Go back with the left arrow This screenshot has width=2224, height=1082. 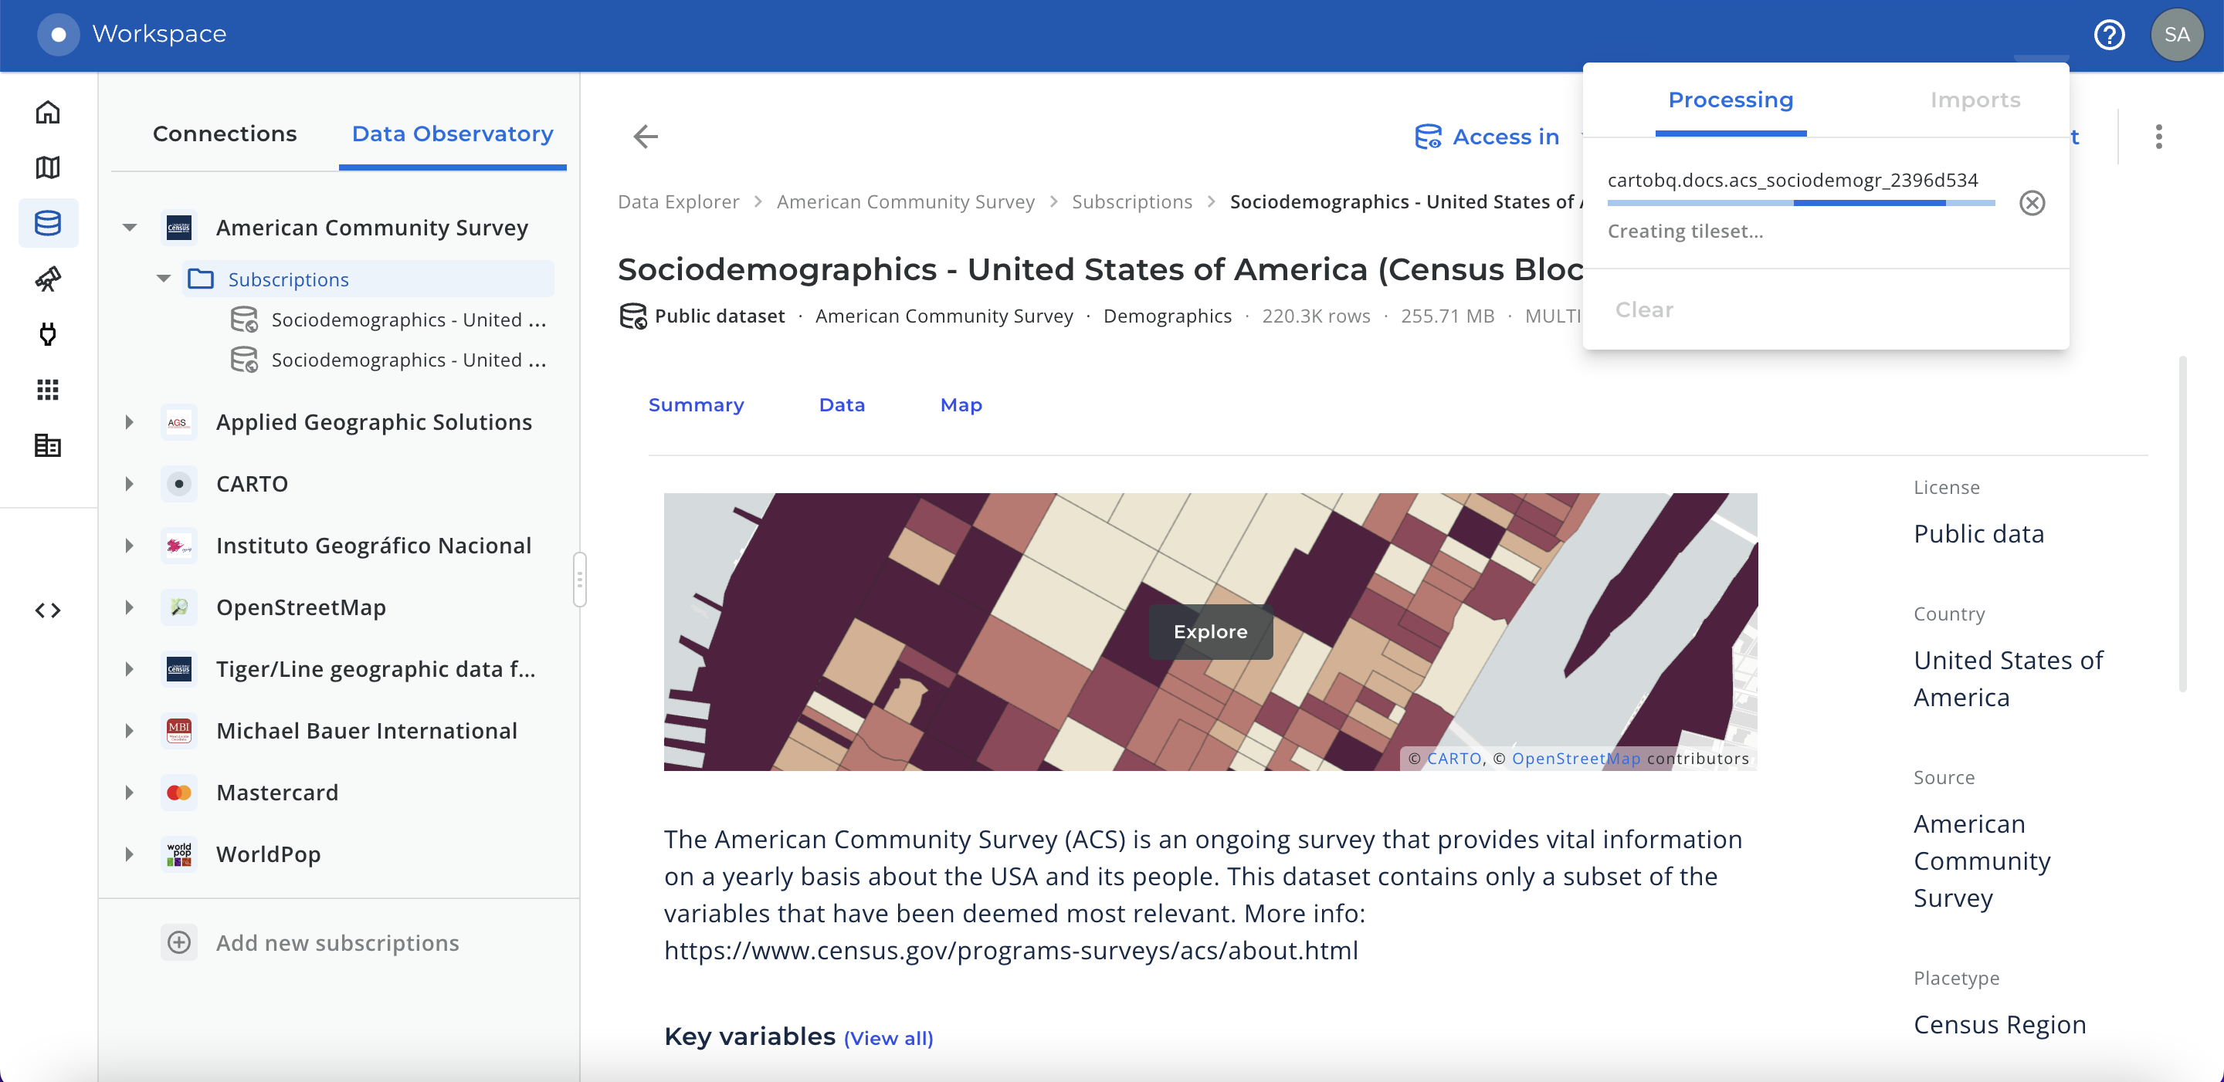point(645,137)
